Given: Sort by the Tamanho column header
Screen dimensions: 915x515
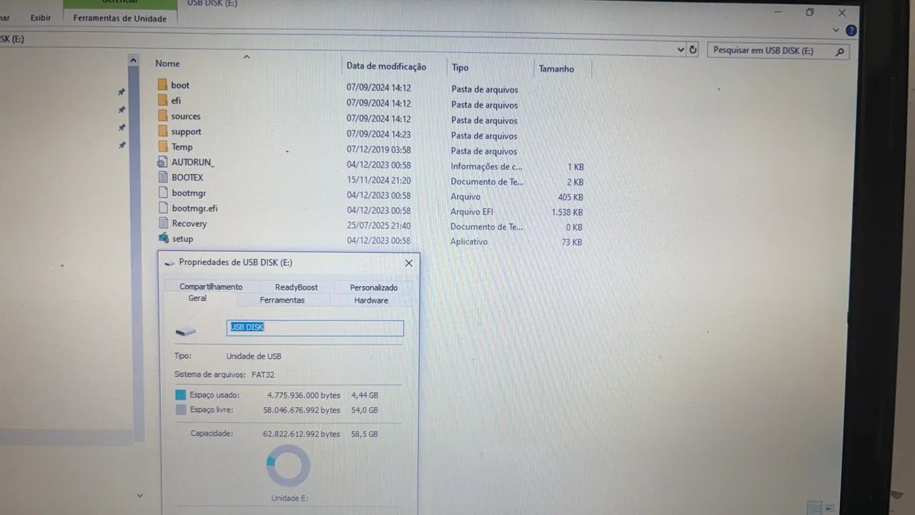Looking at the screenshot, I should coord(556,69).
